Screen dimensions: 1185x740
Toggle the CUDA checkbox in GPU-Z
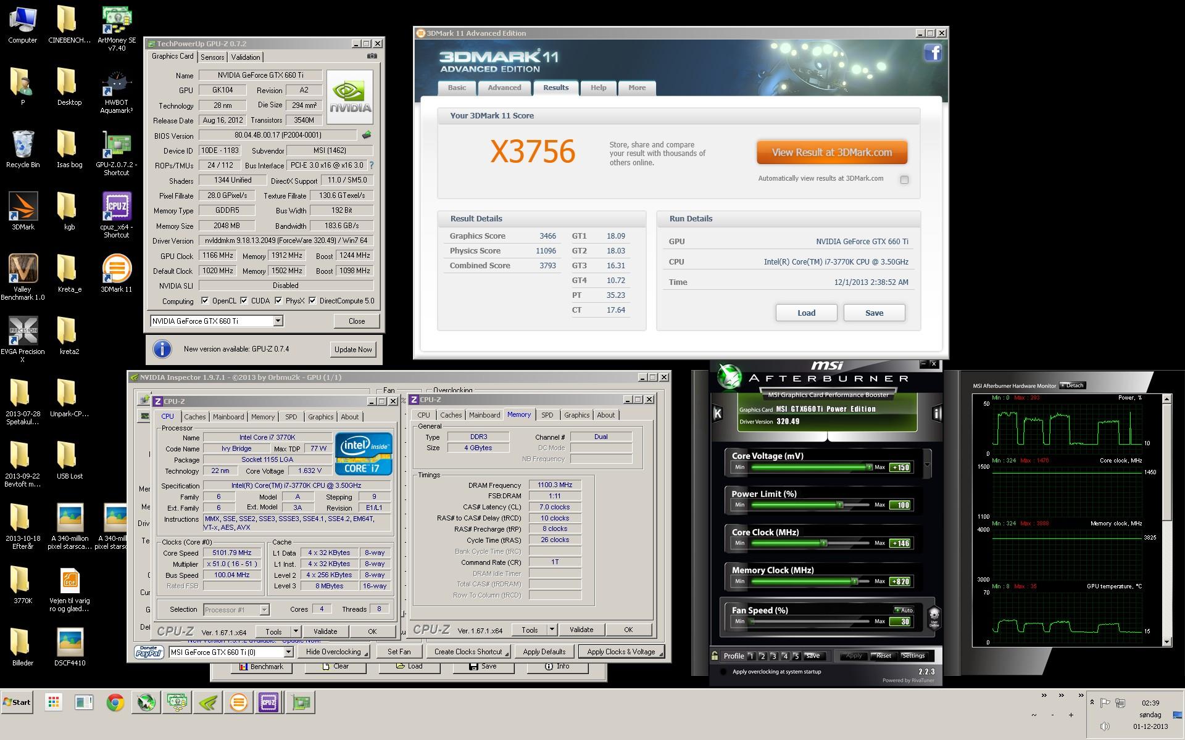point(244,301)
